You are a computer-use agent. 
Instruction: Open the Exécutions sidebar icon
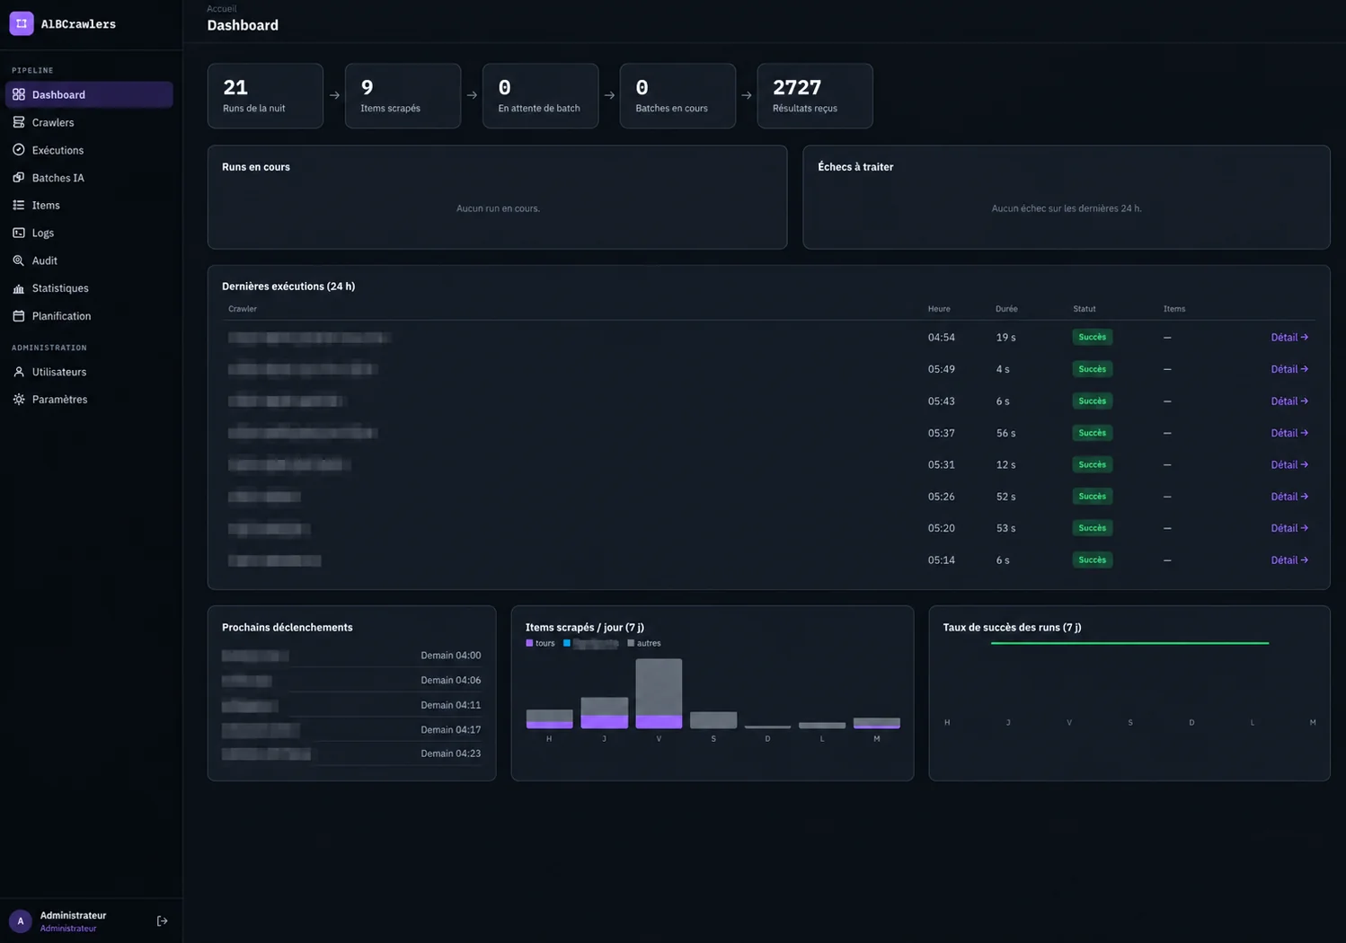tap(19, 150)
